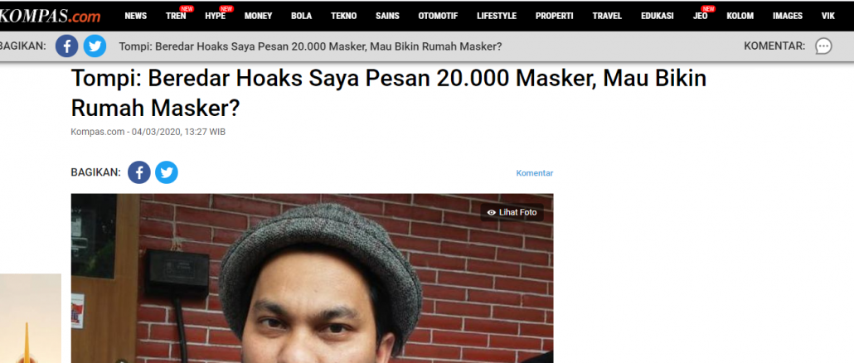Viewport: 854px width, 363px height.
Task: Open the IMAGES section
Action: click(x=788, y=16)
